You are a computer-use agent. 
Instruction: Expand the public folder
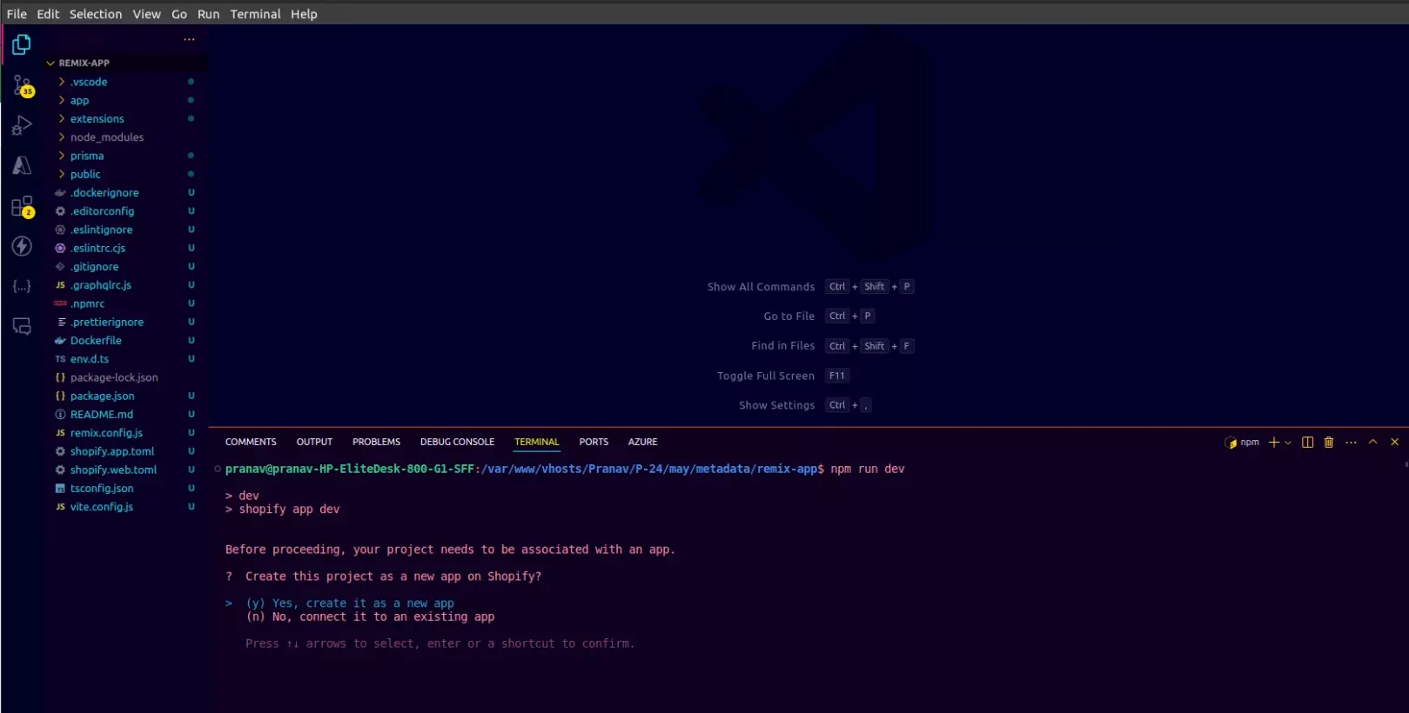tap(85, 174)
